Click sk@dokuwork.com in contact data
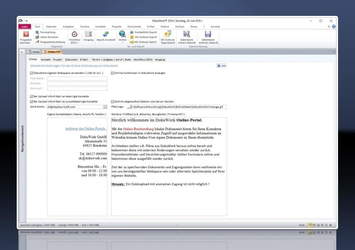 coord(93,158)
